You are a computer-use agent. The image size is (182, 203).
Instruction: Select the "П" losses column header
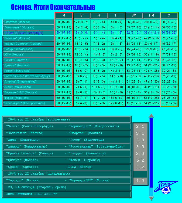116,15
